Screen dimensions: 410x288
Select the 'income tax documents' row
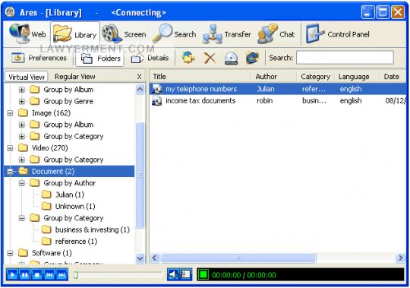click(x=278, y=101)
